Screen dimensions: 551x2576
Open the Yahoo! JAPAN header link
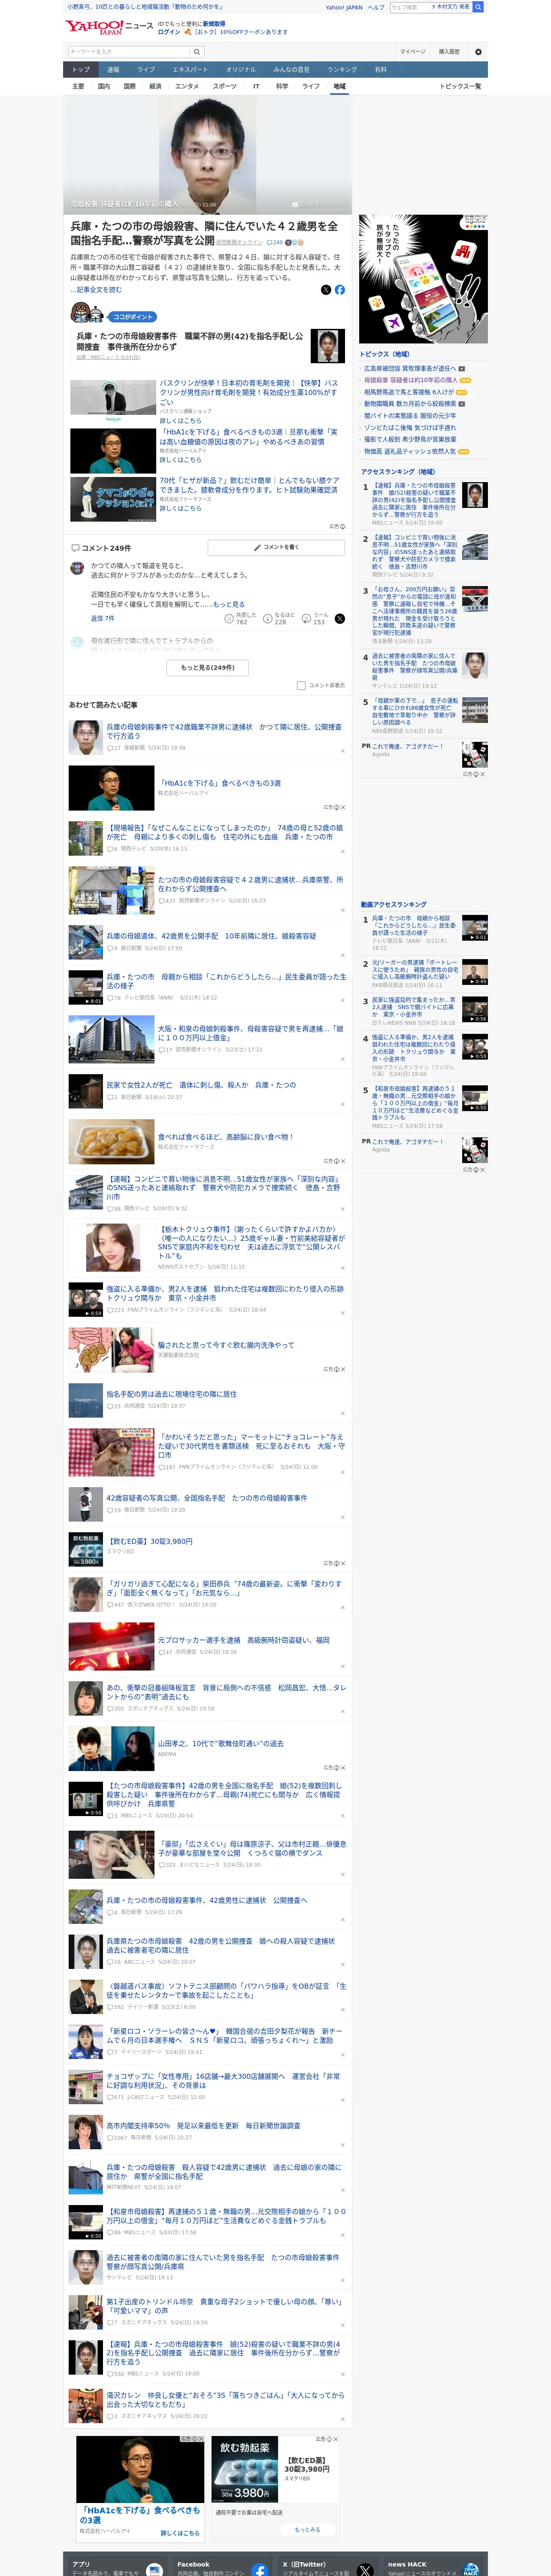click(x=344, y=7)
